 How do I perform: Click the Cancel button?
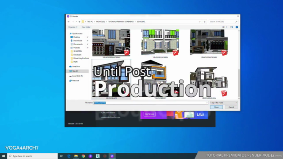pos(231,107)
